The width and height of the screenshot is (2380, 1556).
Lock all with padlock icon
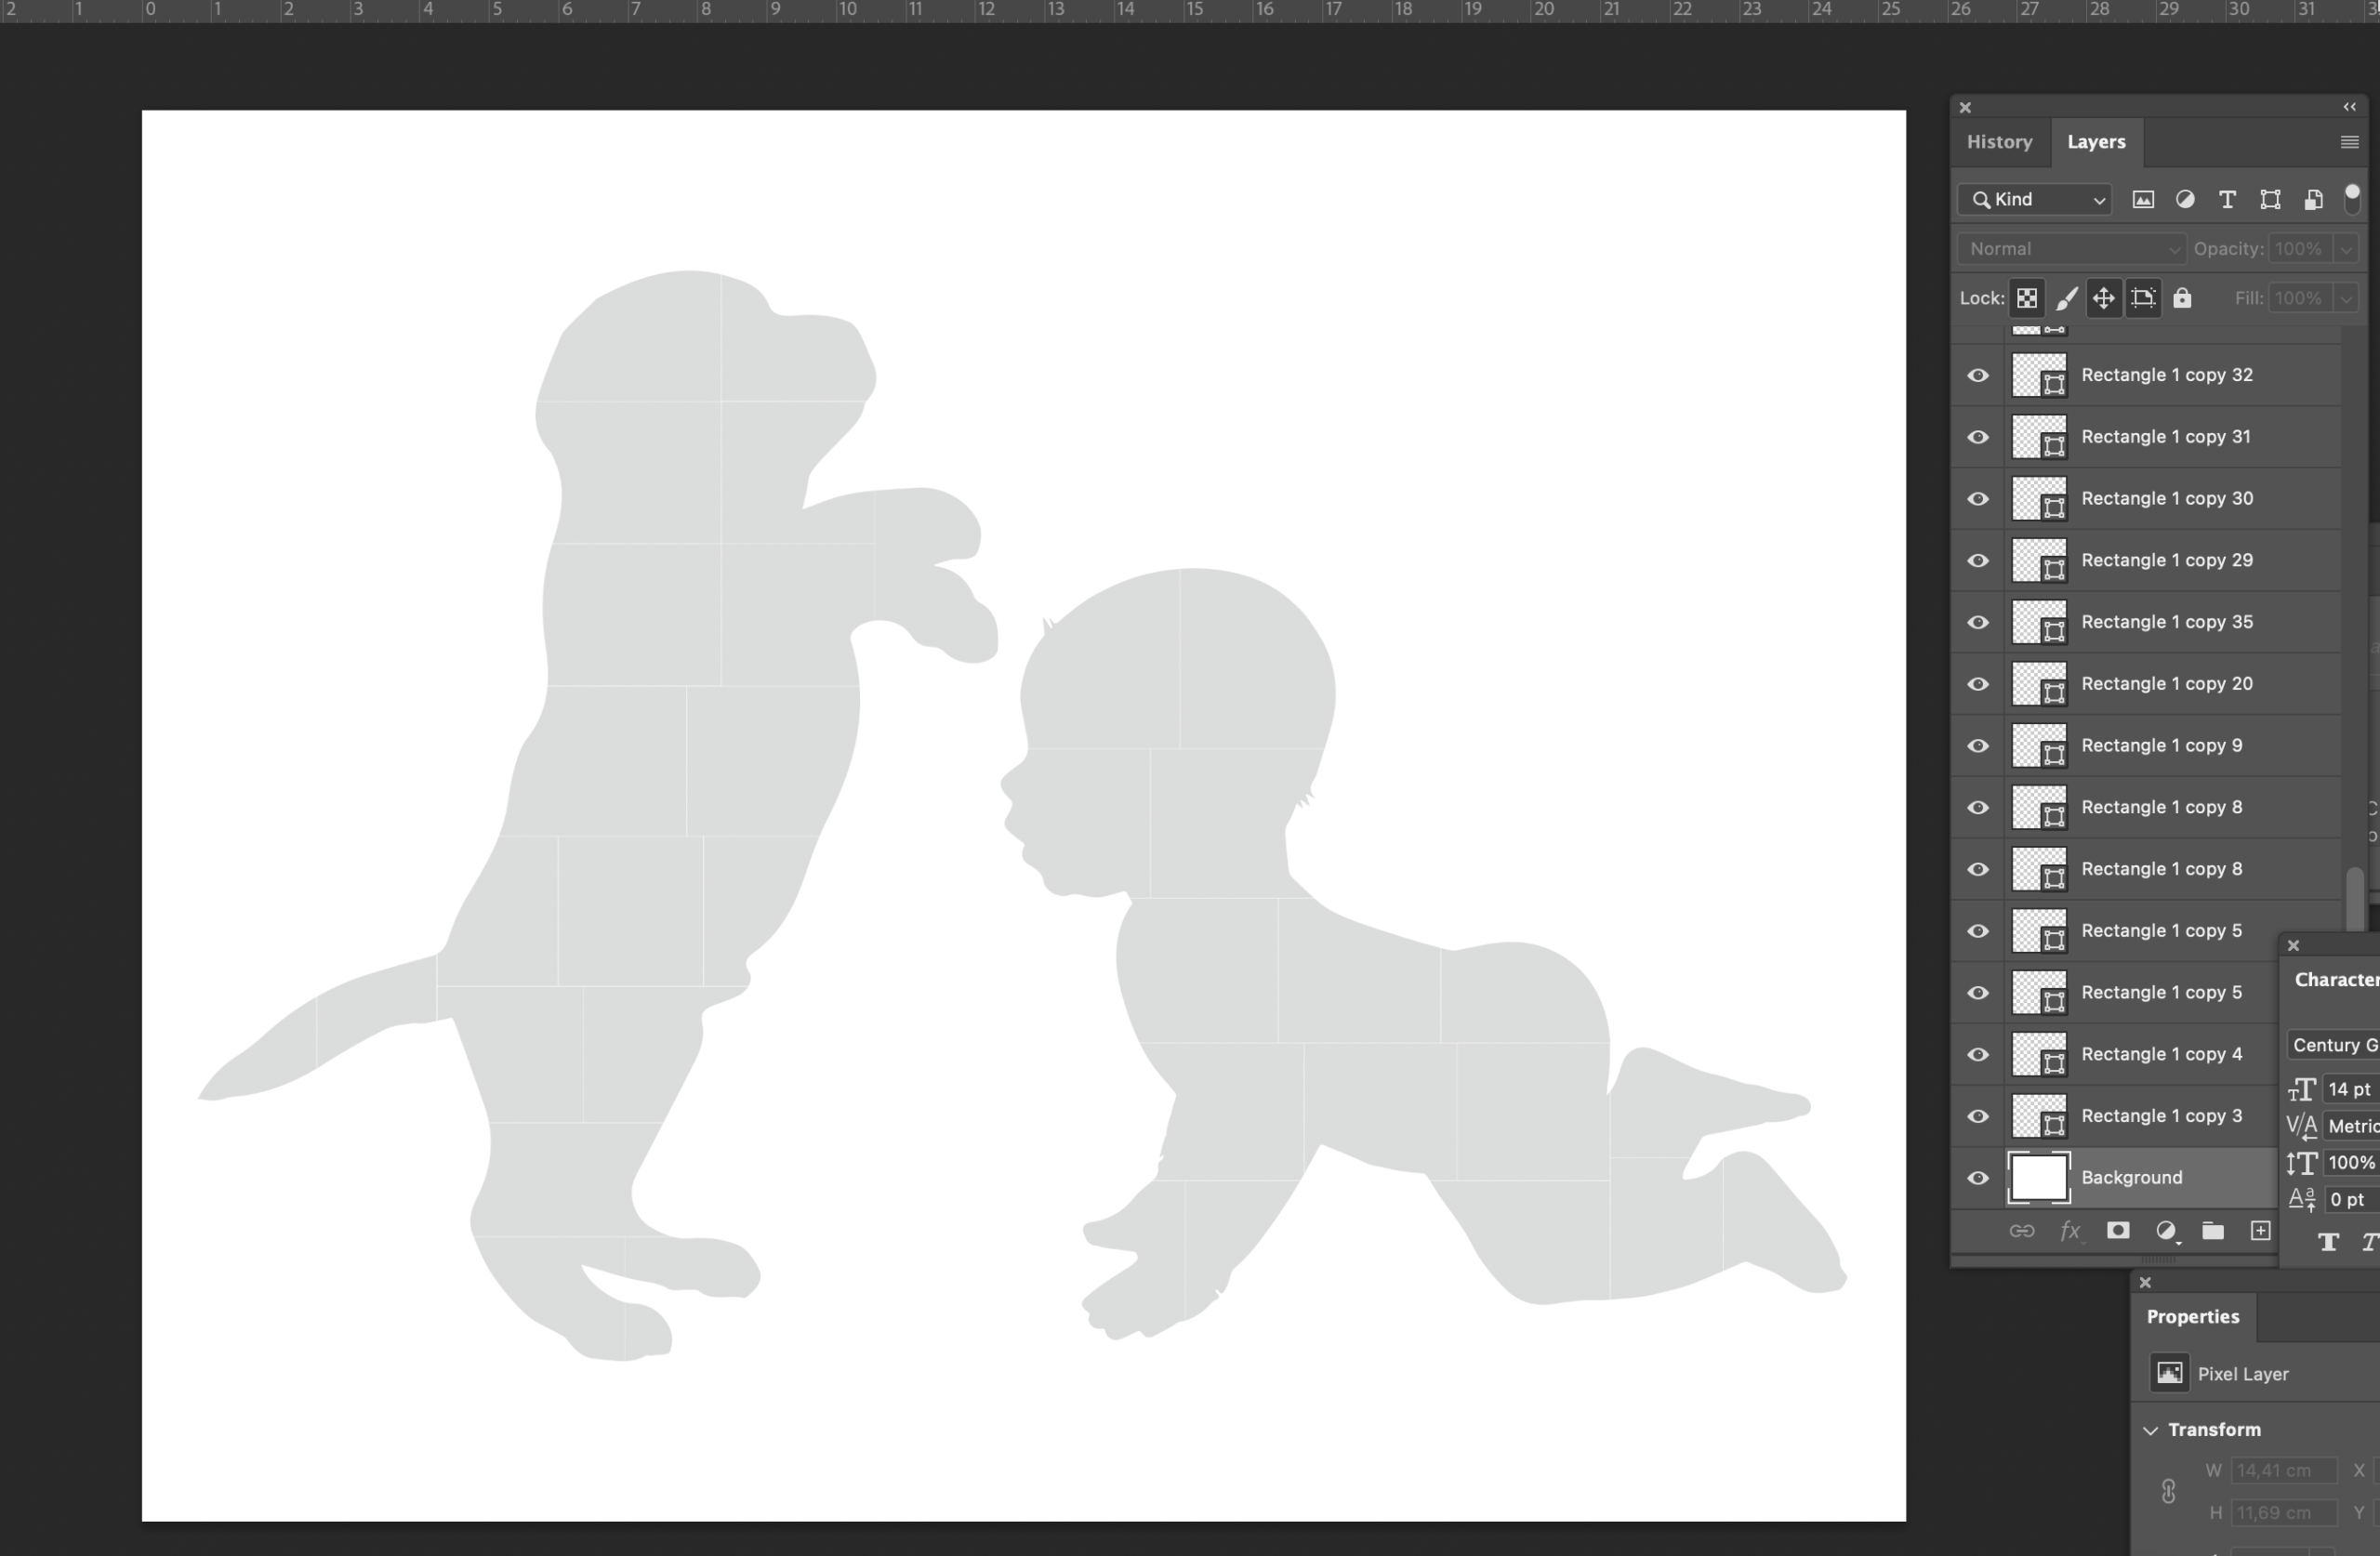point(2182,298)
